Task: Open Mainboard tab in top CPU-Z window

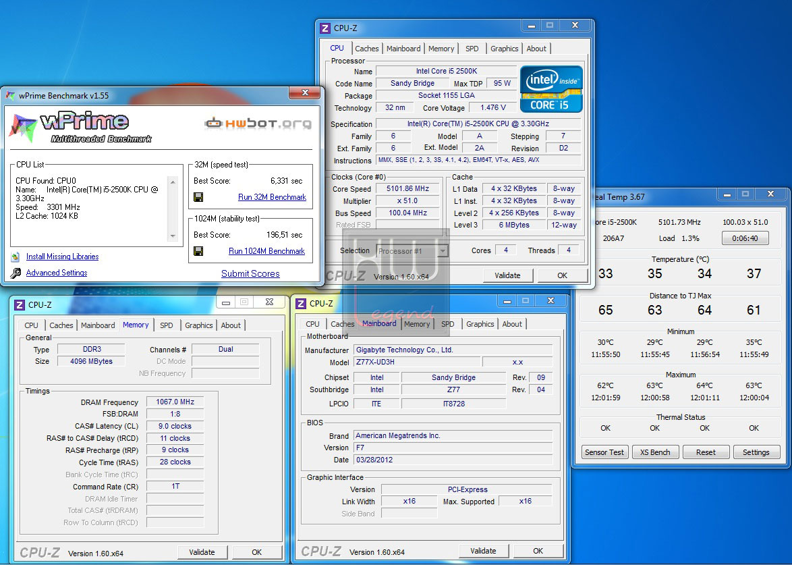Action: click(403, 49)
